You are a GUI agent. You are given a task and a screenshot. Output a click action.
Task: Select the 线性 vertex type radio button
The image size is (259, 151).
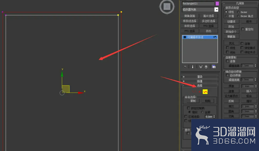coord(226,12)
